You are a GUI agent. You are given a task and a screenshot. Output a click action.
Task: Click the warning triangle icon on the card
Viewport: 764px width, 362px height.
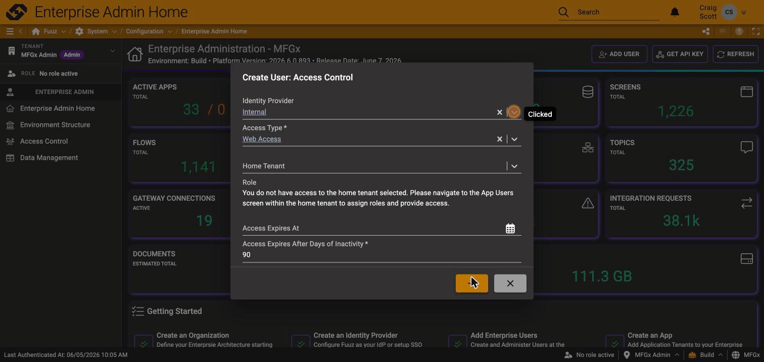588,203
